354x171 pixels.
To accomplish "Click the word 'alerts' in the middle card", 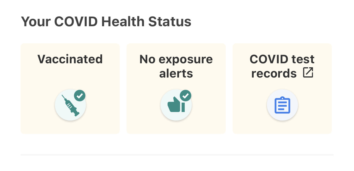I will tap(176, 73).
